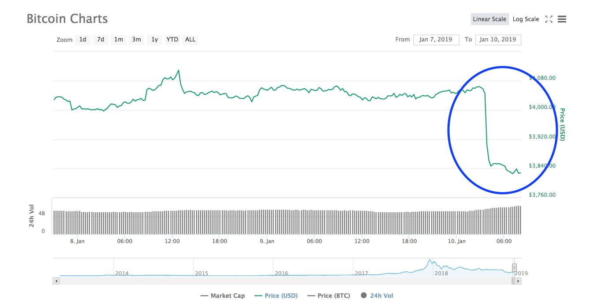Click the Bitcoin Charts heading
590x300 pixels.
point(67,19)
